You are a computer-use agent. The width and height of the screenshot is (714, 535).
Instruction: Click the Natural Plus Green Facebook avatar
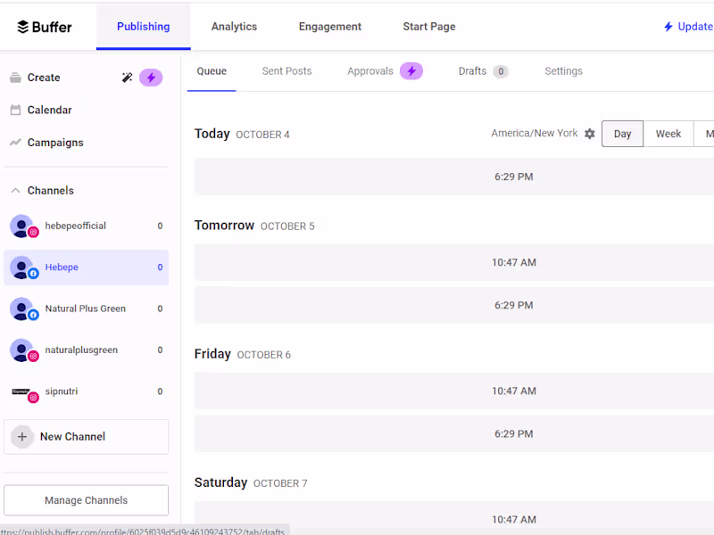[x=22, y=309]
